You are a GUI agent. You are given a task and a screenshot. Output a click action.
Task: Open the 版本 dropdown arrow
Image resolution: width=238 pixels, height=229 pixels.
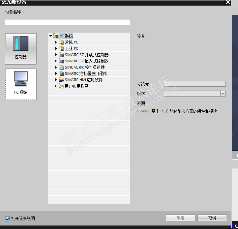point(223,94)
